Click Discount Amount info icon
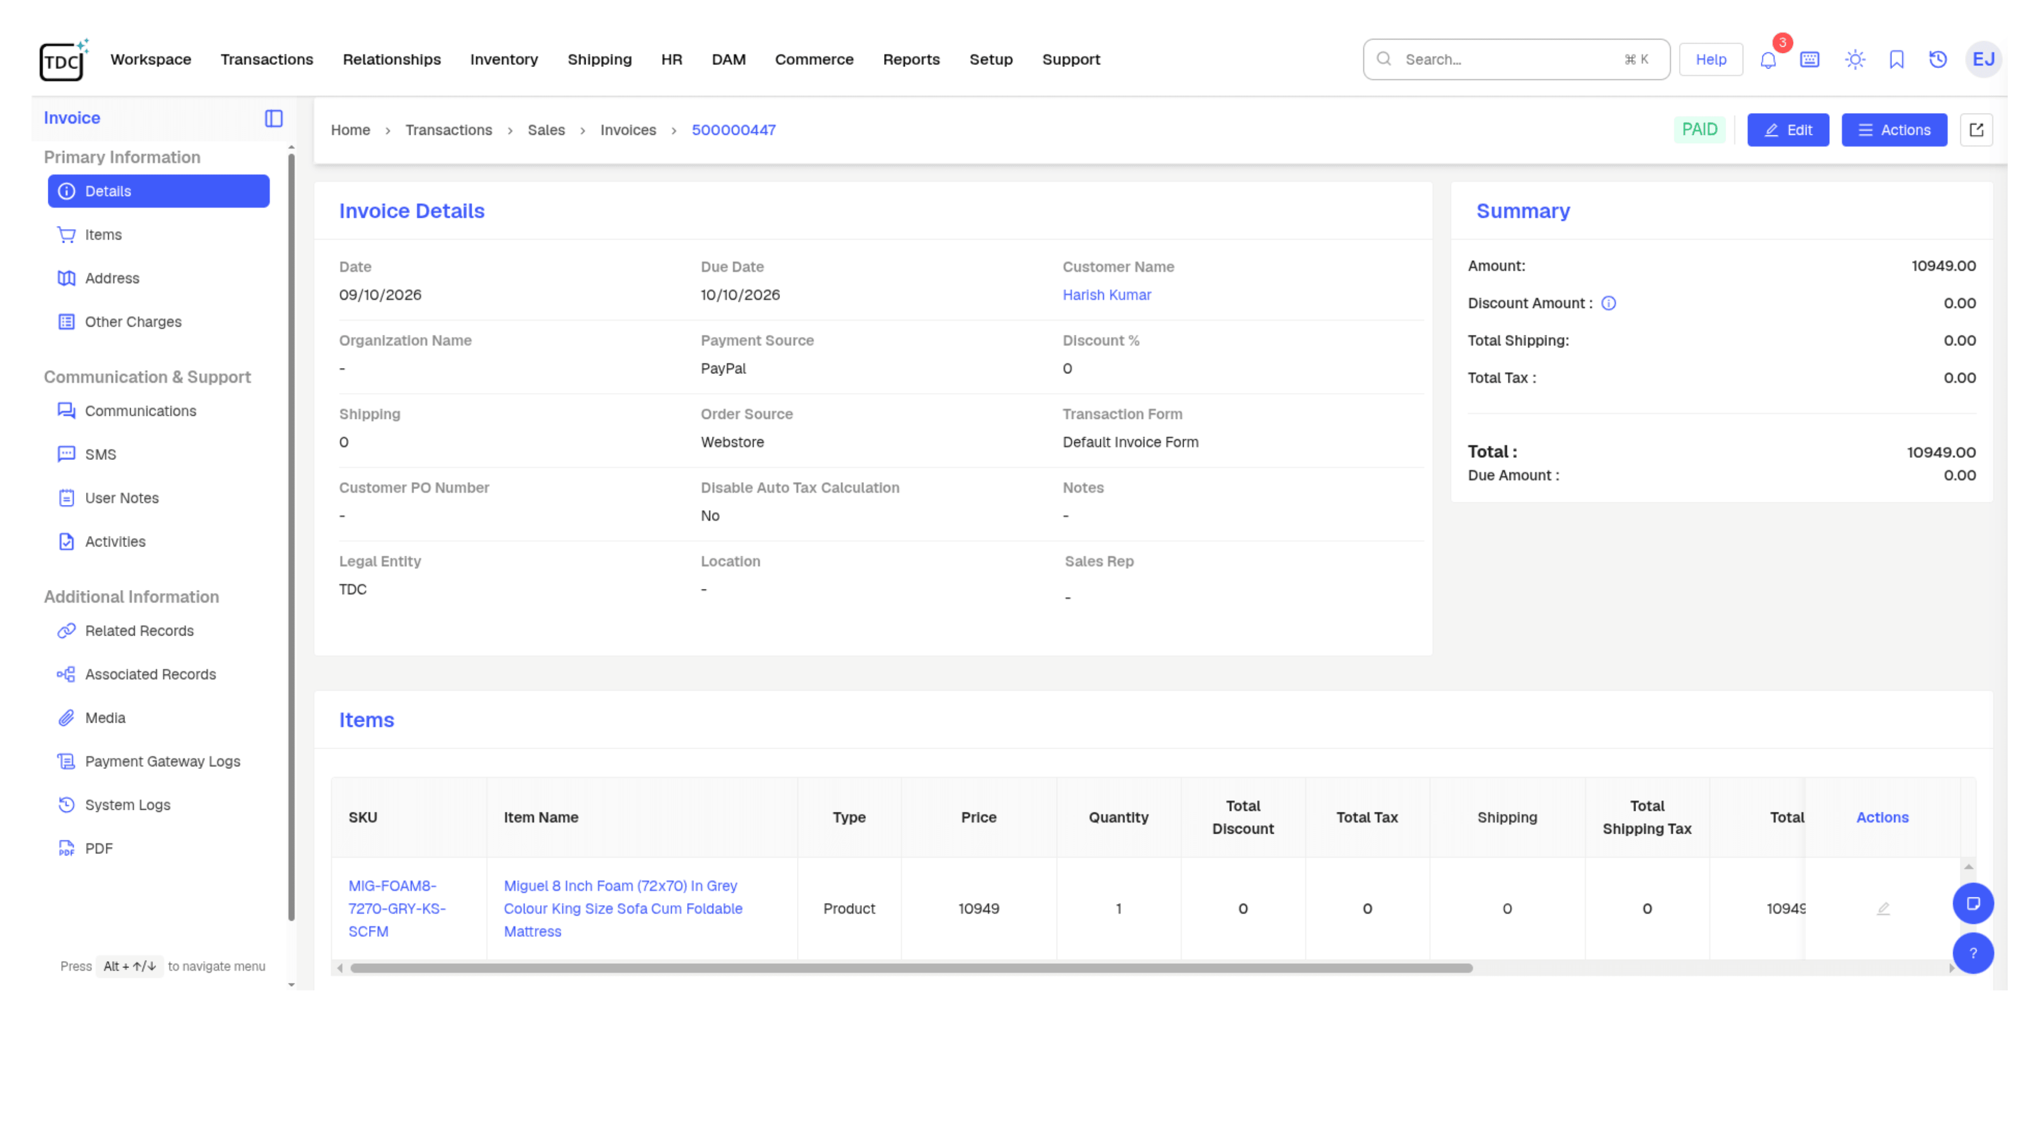This screenshot has height=1147, width=2039. (x=1608, y=303)
